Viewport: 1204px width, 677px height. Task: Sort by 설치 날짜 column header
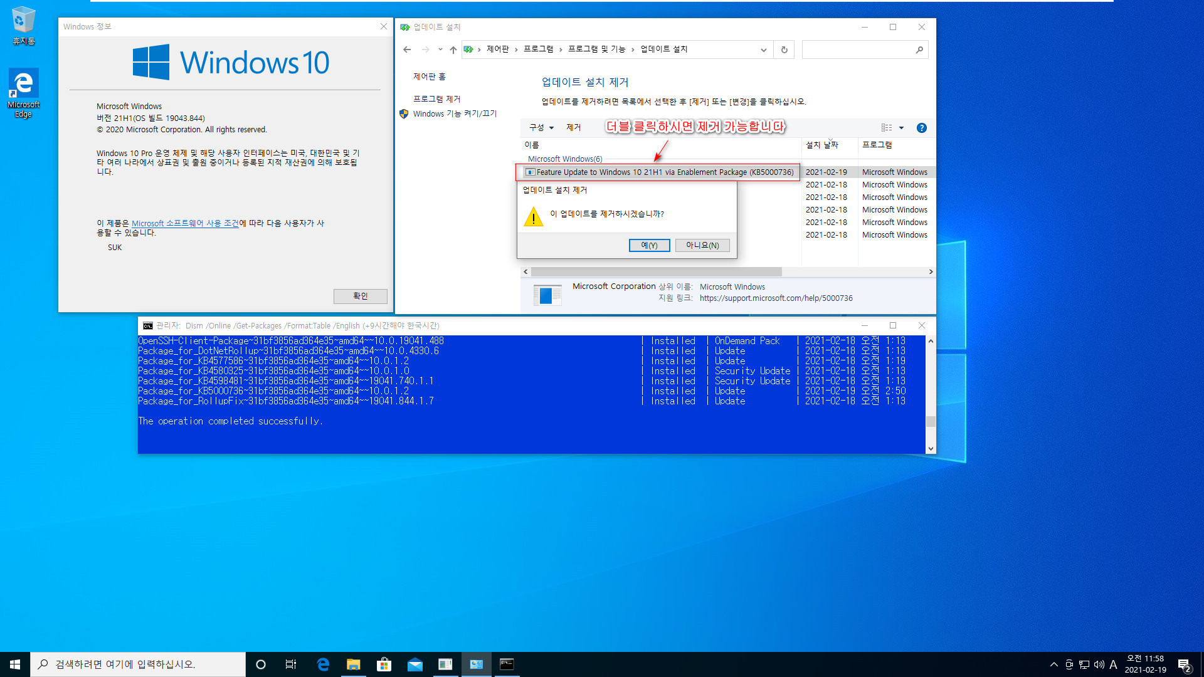tap(822, 145)
